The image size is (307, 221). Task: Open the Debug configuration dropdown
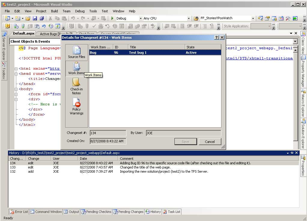tap(141, 18)
